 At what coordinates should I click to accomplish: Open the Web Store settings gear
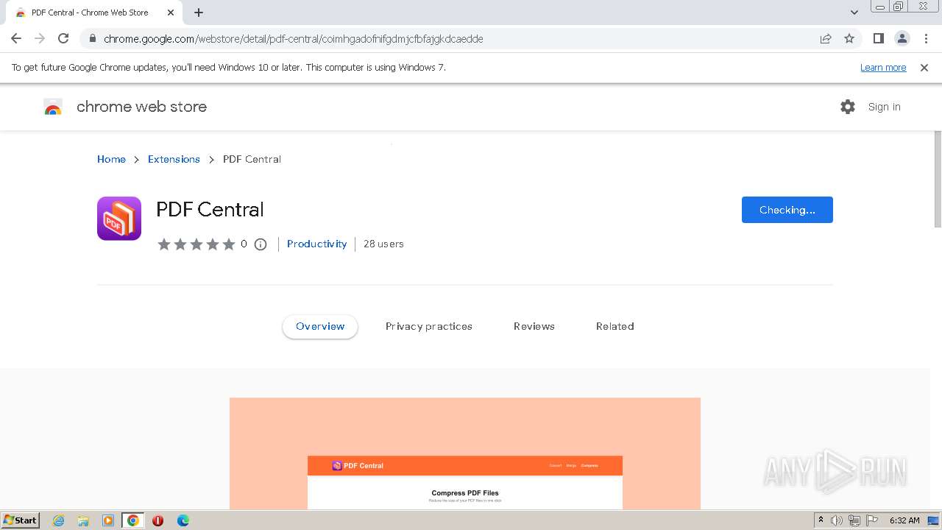[848, 107]
